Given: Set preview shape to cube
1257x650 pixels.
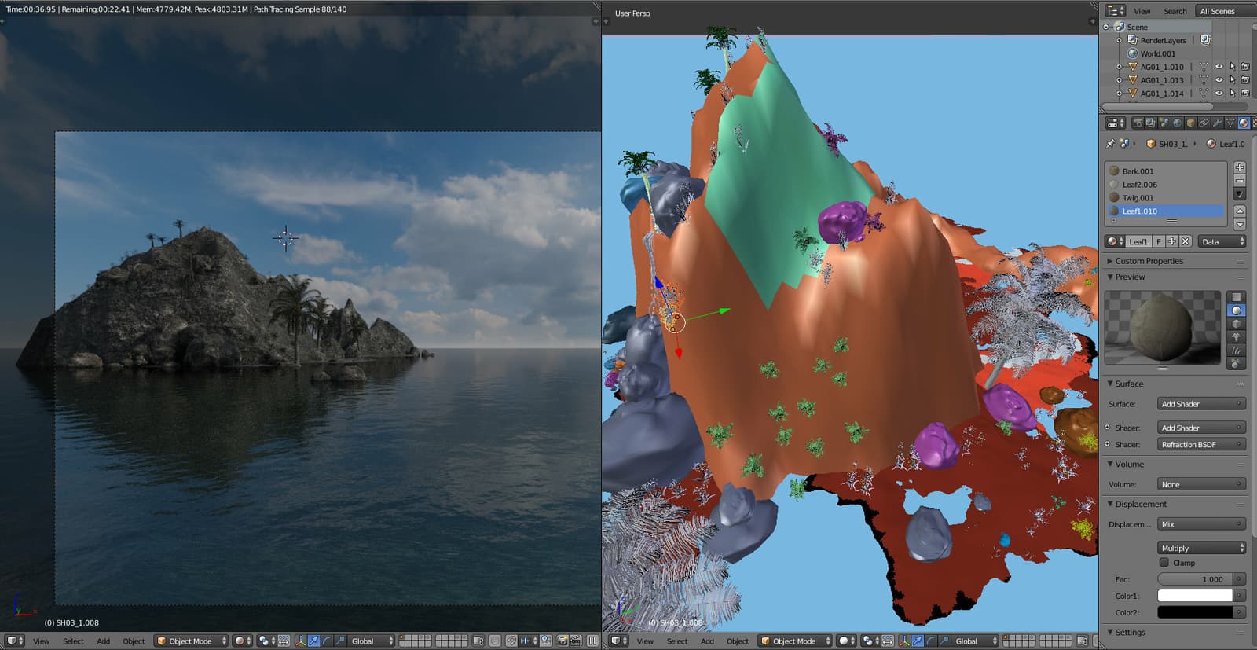Looking at the screenshot, I should pos(1236,324).
